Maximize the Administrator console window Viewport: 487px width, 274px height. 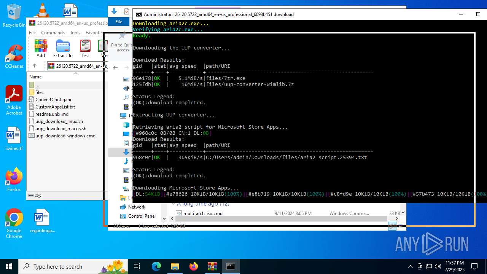coord(478,14)
